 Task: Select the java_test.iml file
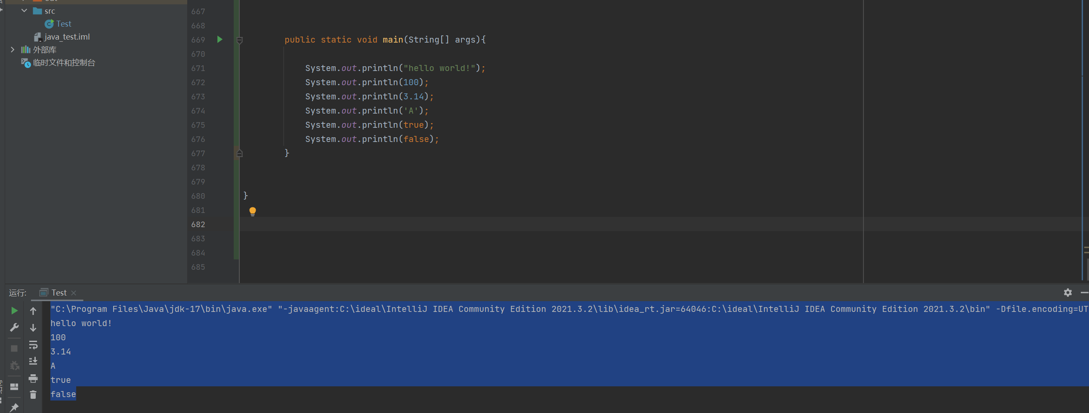tap(67, 37)
